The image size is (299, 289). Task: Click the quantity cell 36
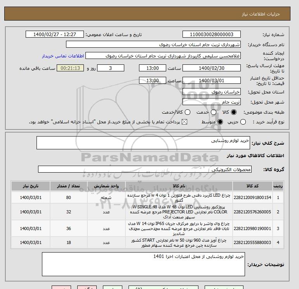(69, 228)
